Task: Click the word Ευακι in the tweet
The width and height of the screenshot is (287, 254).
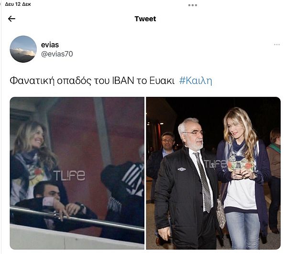Action: coord(162,81)
